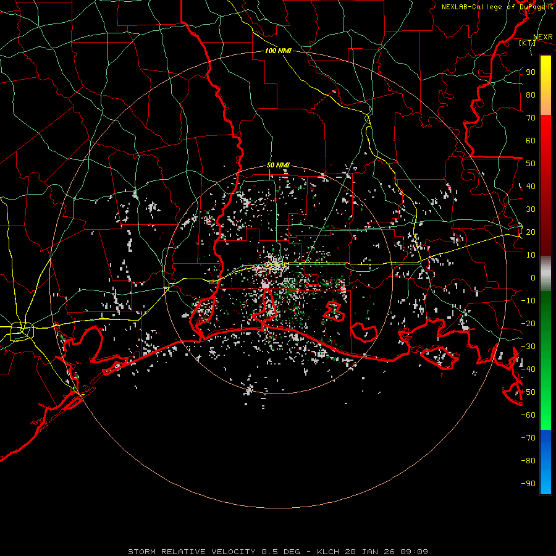Viewport: 556px width, 556px height.
Task: Click the 10 value on the velocity scale
Action: (531, 255)
